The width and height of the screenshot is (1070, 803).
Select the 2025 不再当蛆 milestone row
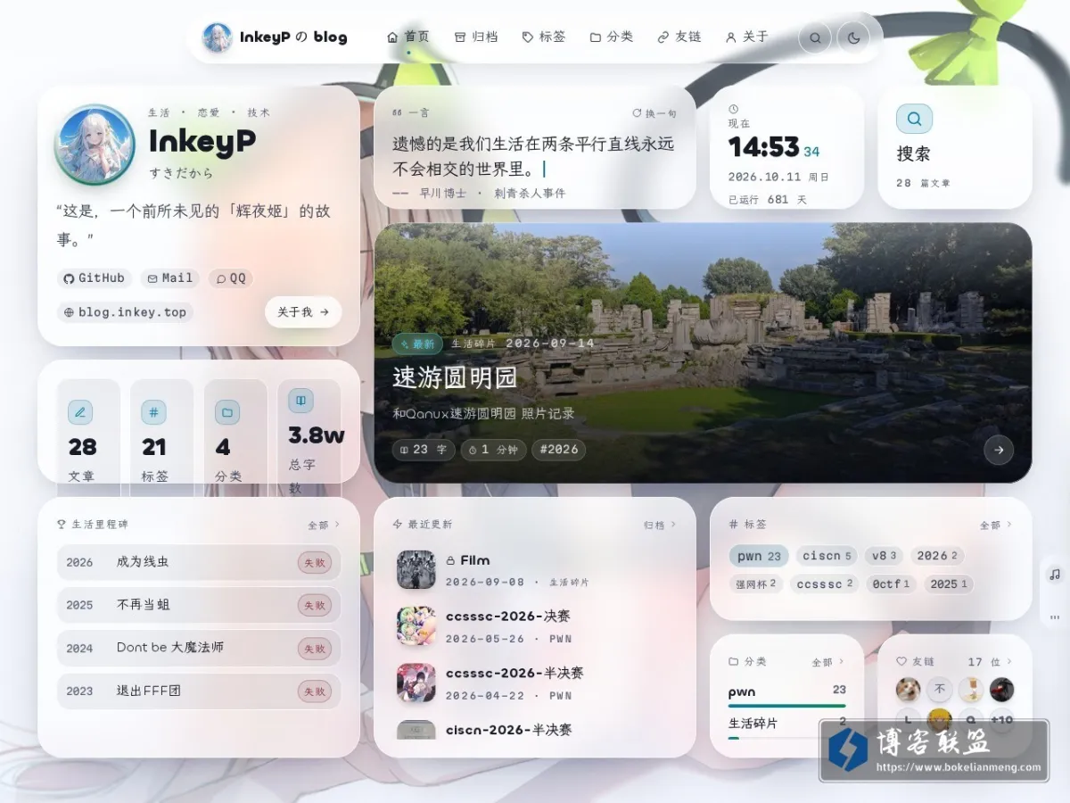(199, 605)
